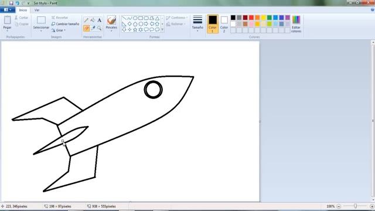Click the Copiar button
The image size is (375, 211).
pos(22,24)
